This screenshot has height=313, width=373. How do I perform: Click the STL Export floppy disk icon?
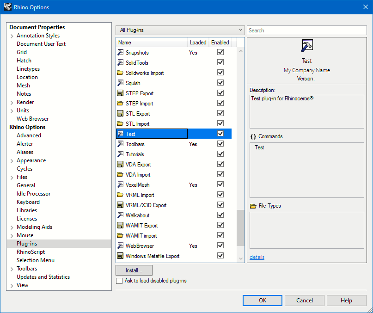(x=120, y=114)
